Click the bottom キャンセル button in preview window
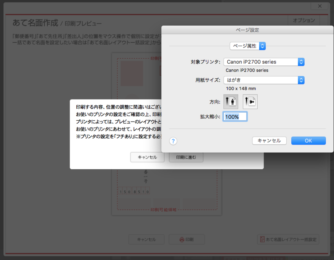 146,239
